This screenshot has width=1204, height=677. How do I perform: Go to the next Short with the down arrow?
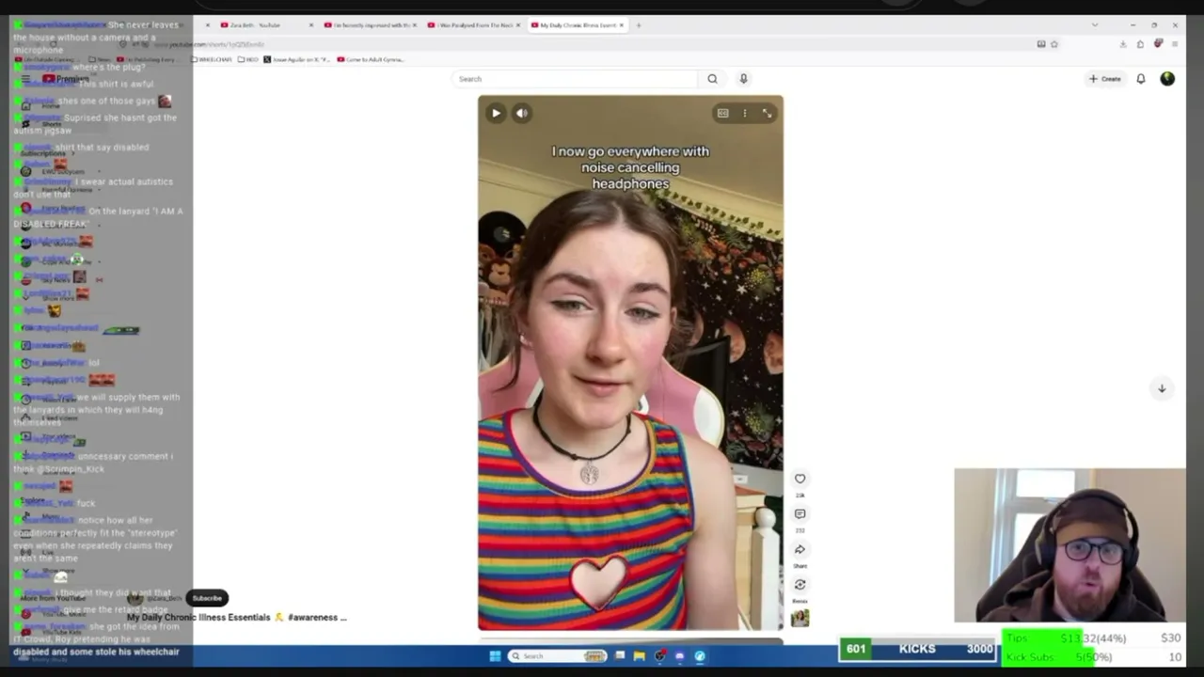pos(1162,388)
